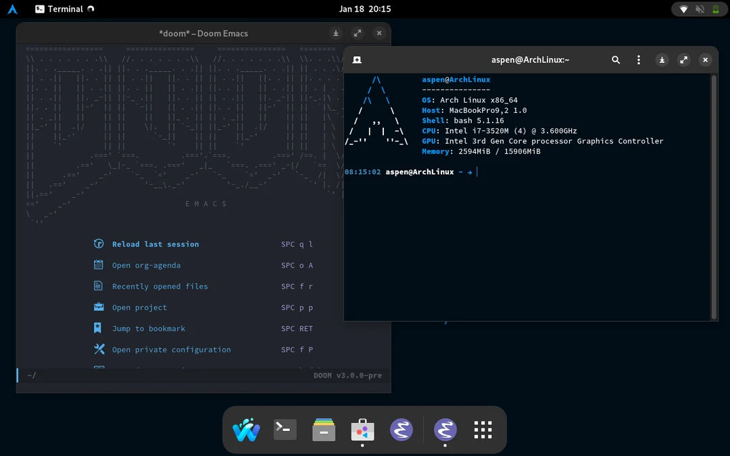Open a new tab in the Terminal

pyautogui.click(x=357, y=59)
